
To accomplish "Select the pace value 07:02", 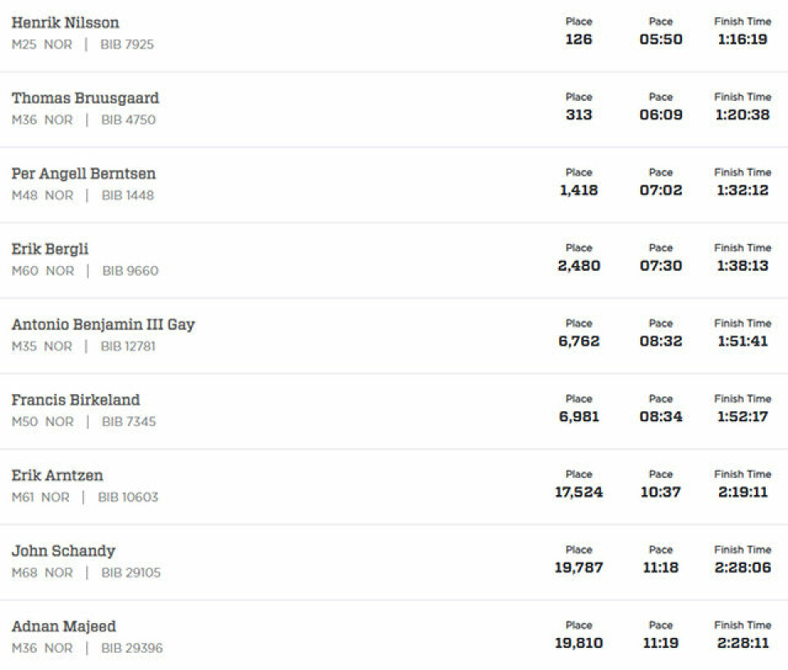I will tap(660, 190).
